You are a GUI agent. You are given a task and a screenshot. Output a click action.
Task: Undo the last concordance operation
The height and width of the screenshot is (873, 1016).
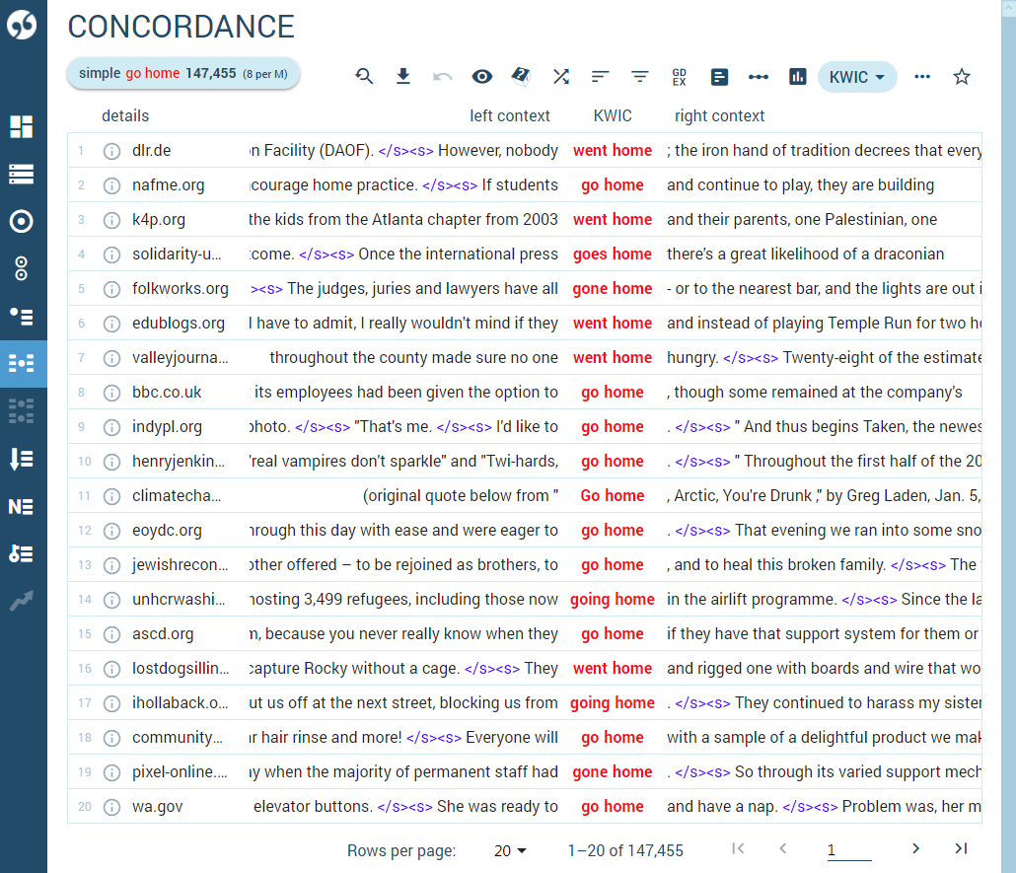443,76
